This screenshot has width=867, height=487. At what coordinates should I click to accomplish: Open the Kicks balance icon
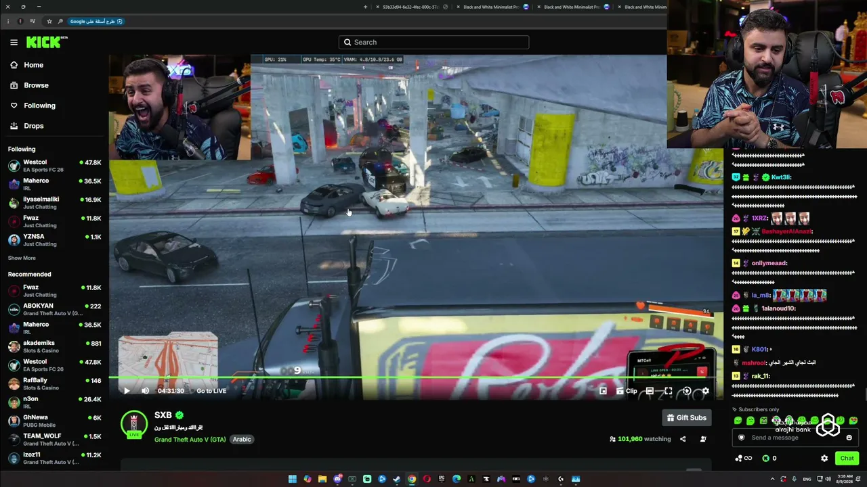click(766, 459)
